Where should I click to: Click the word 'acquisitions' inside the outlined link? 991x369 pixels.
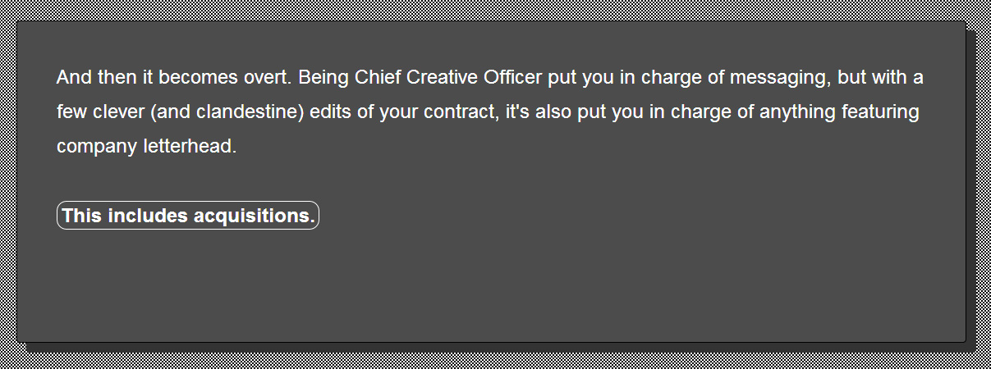[253, 216]
